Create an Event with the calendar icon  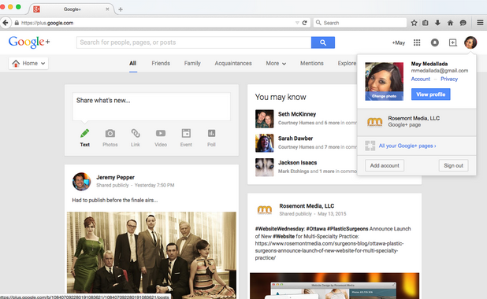(186, 138)
